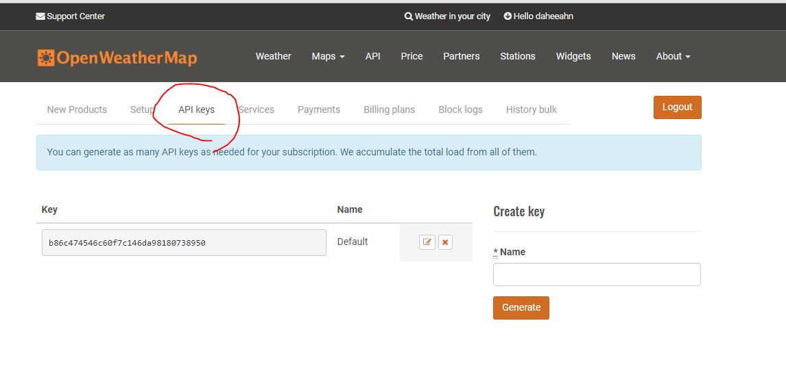Expand the Maps dropdown menu

328,57
